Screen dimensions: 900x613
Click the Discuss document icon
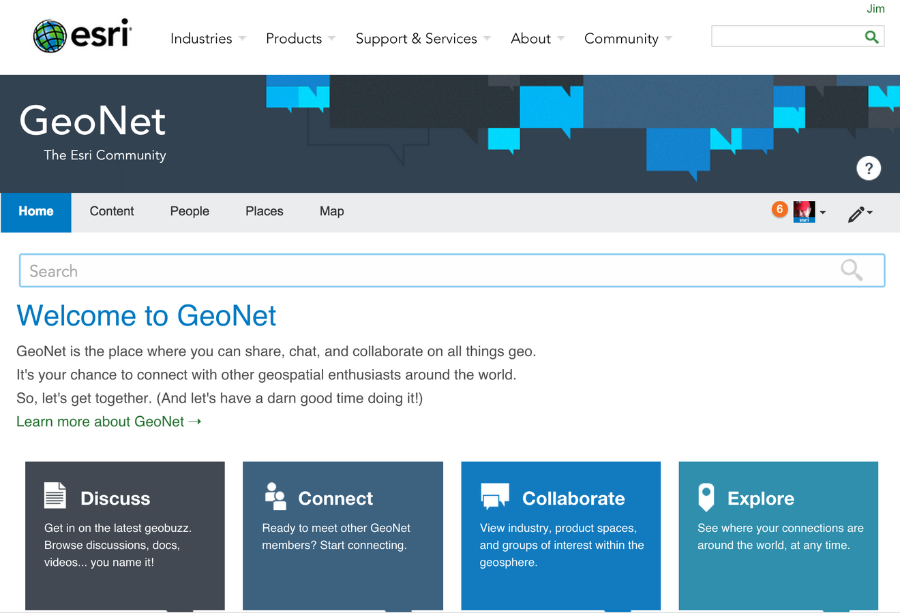55,495
